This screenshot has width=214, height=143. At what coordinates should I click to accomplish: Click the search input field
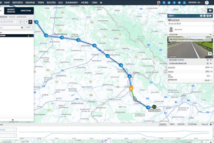10,27
